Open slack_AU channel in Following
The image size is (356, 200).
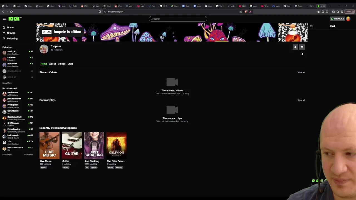click(x=18, y=52)
